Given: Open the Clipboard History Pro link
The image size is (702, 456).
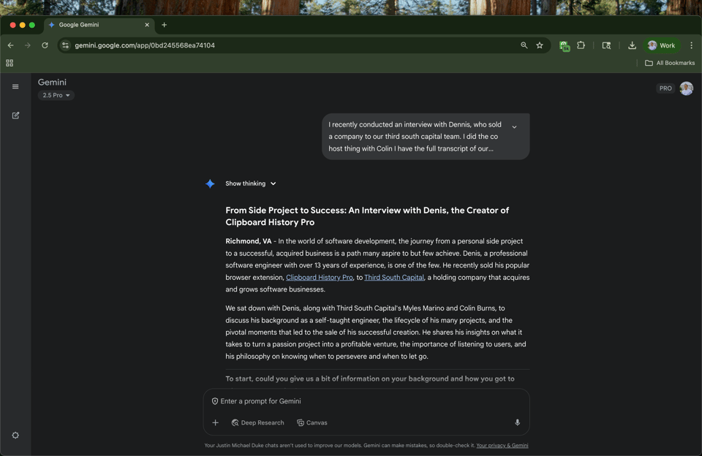Looking at the screenshot, I should tap(319, 278).
